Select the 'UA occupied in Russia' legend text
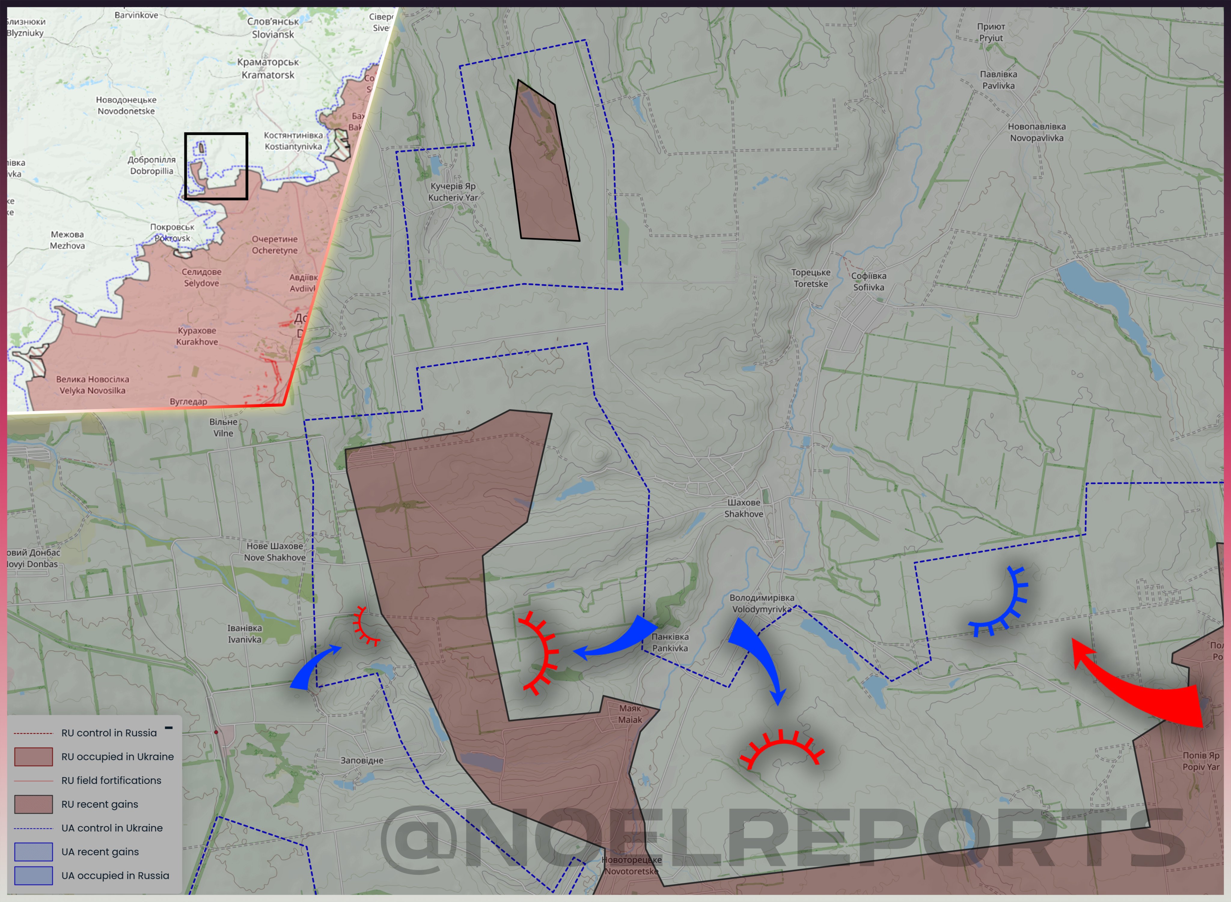The height and width of the screenshot is (902, 1231). click(115, 875)
